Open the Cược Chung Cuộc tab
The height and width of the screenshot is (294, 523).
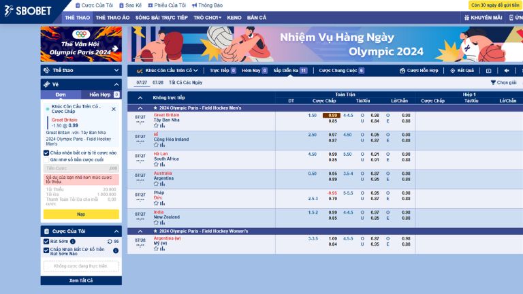[341, 71]
